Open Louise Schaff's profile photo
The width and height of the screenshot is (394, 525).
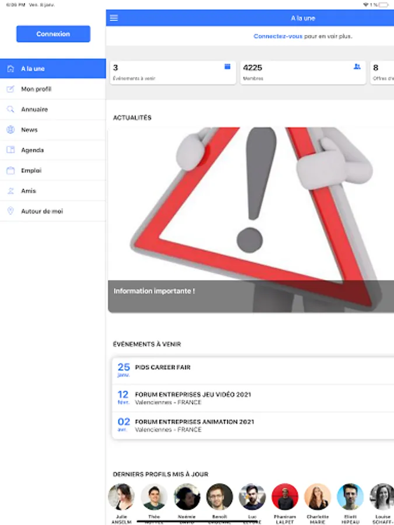tap(382, 496)
